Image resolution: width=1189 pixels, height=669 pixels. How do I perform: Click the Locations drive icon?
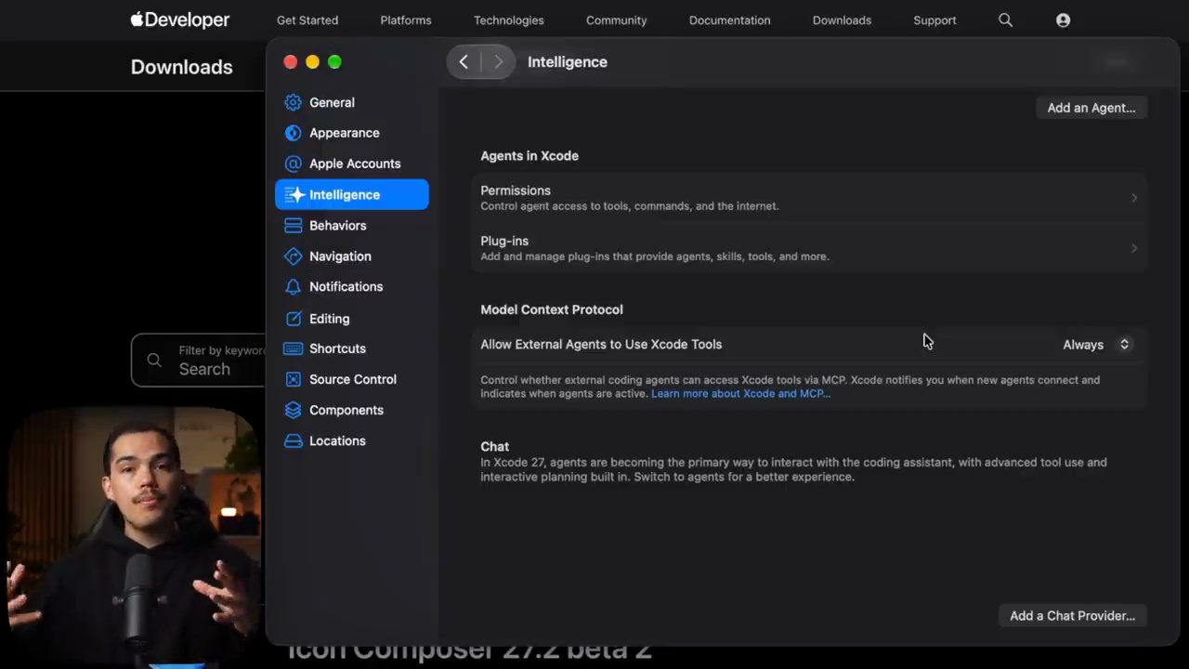(294, 440)
